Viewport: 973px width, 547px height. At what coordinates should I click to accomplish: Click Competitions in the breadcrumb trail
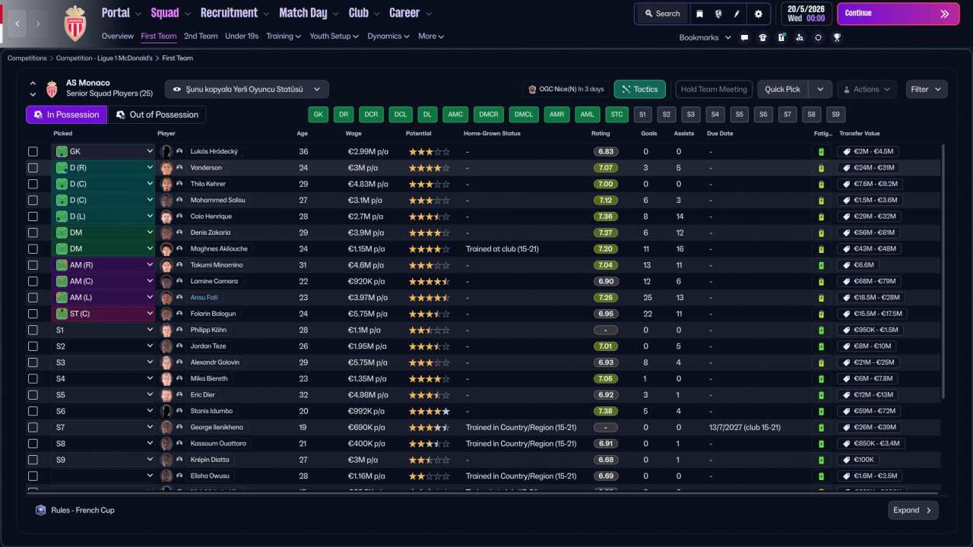point(27,58)
